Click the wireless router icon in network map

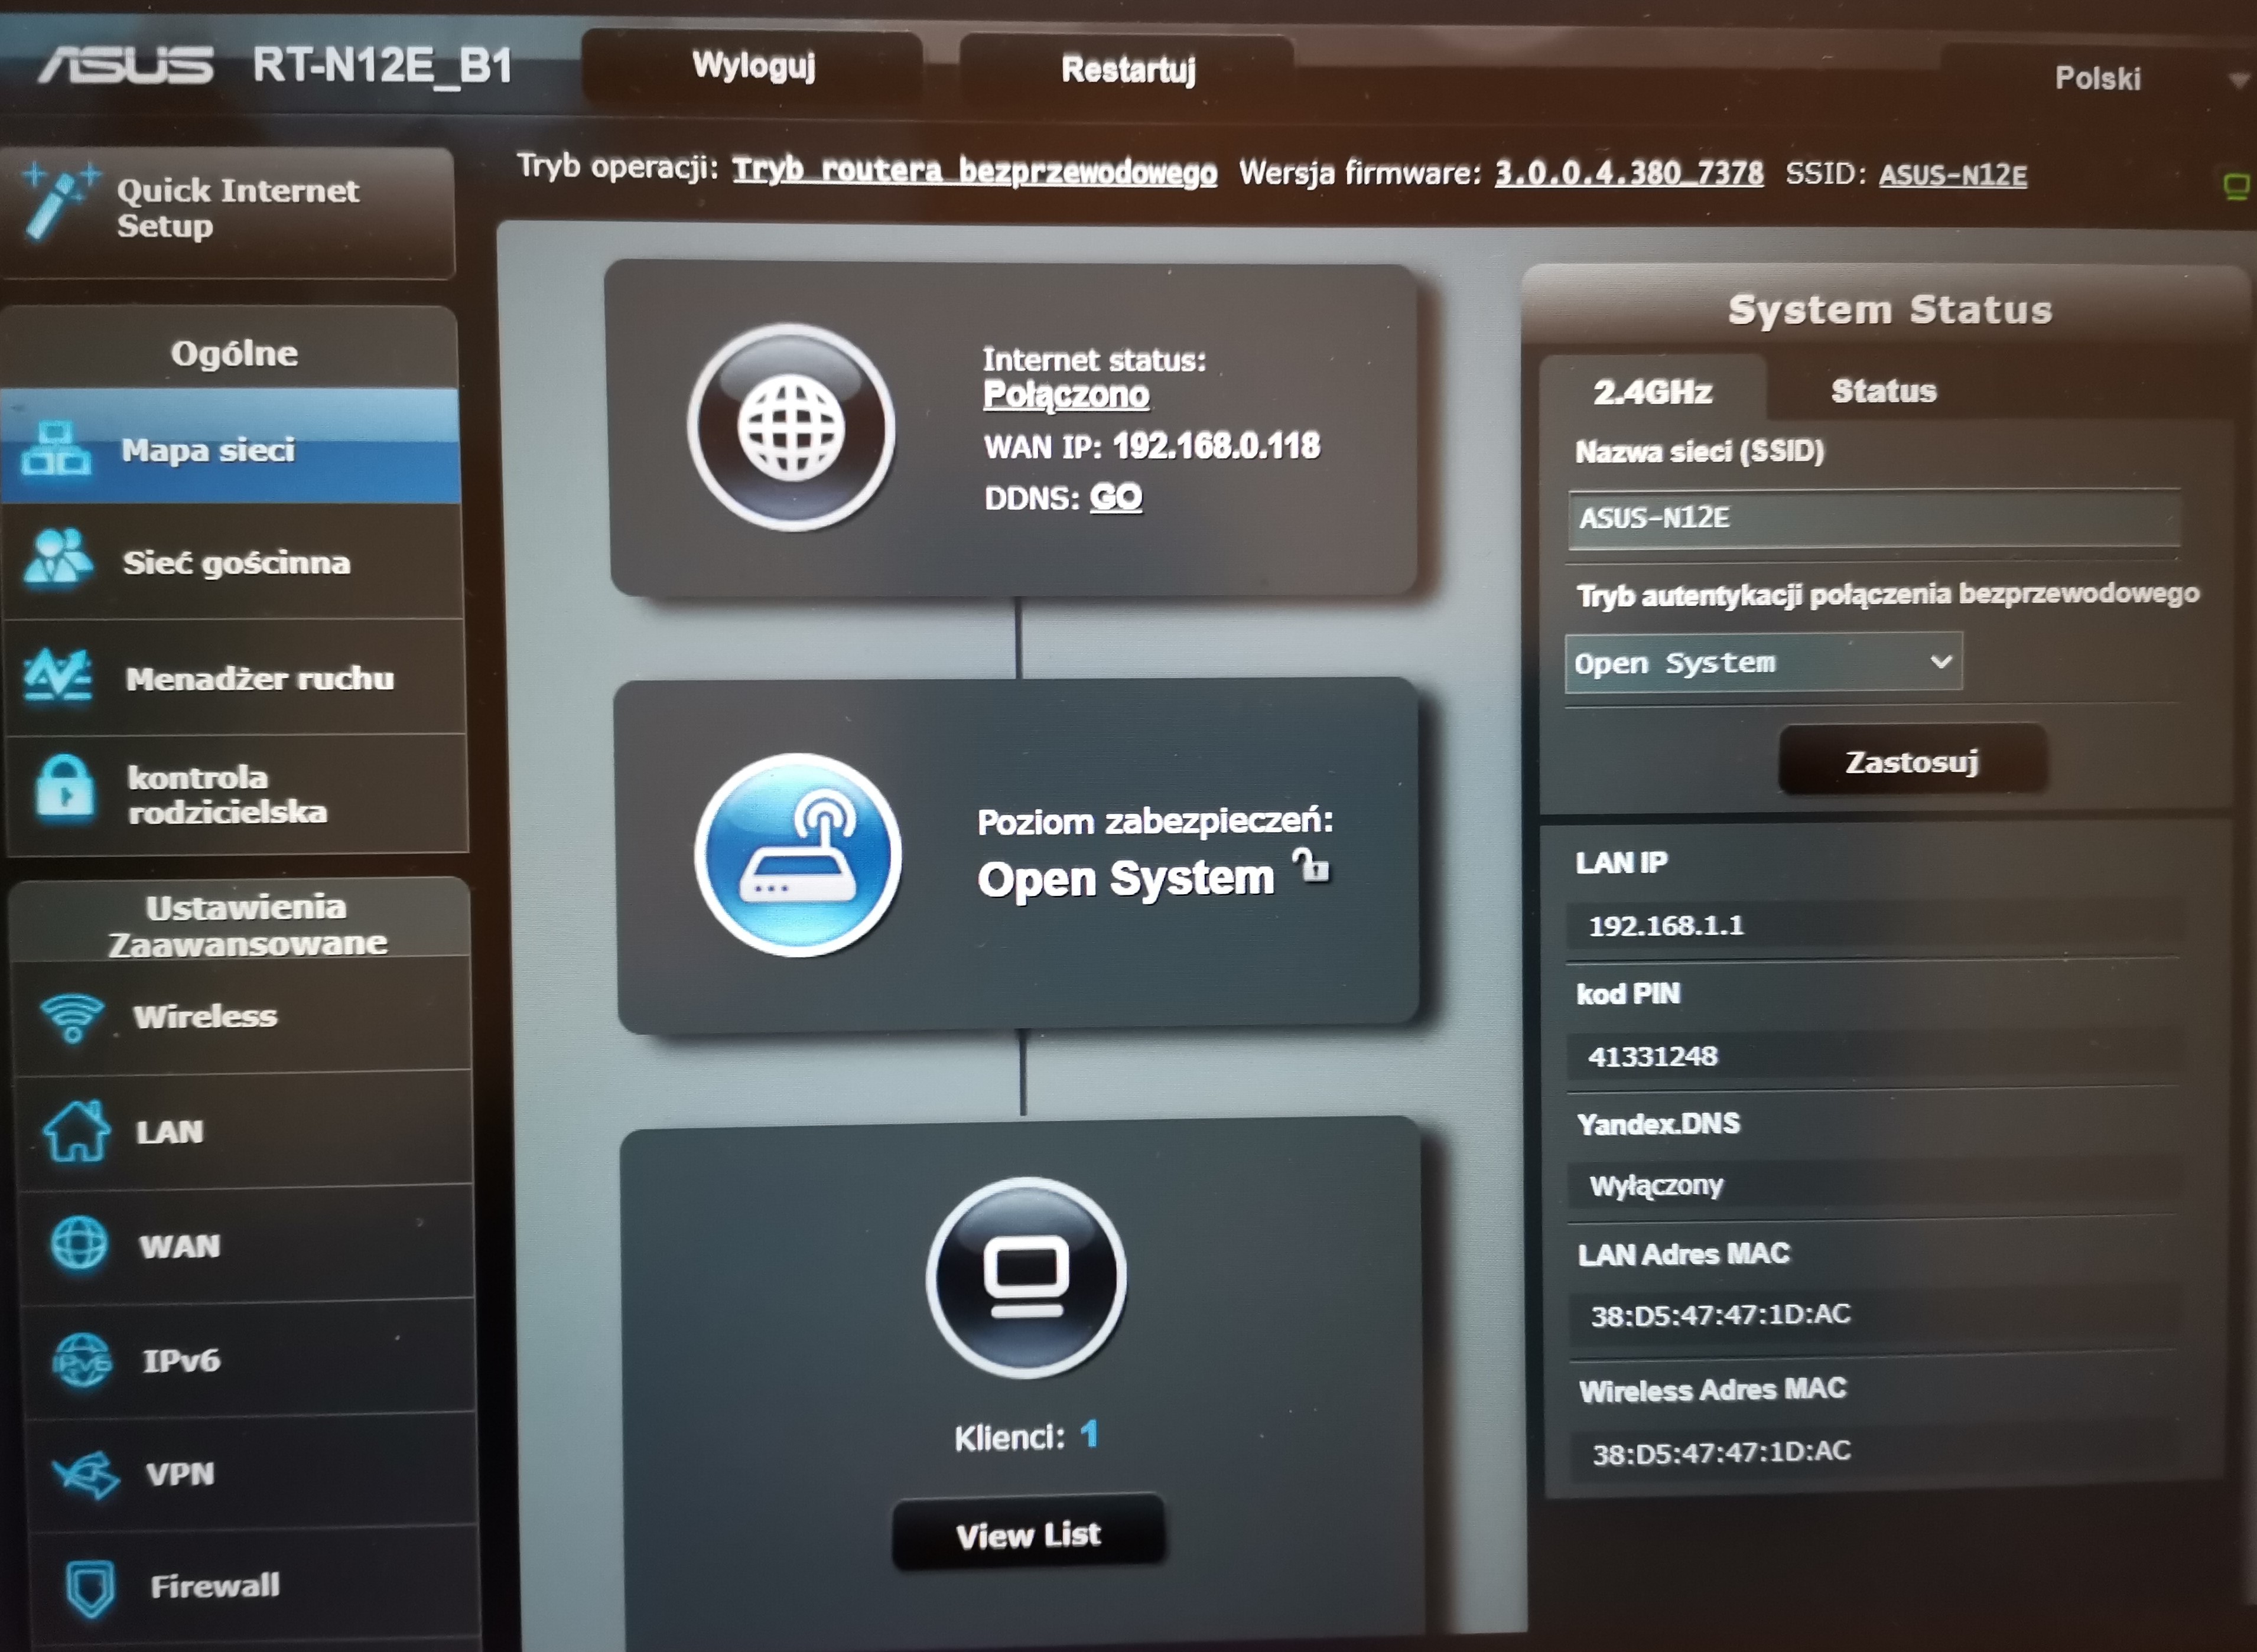(798, 855)
